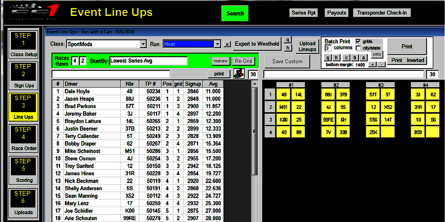445x222 pixels.
Task: Expand the Class dropdown arrow
Action: 143,44
